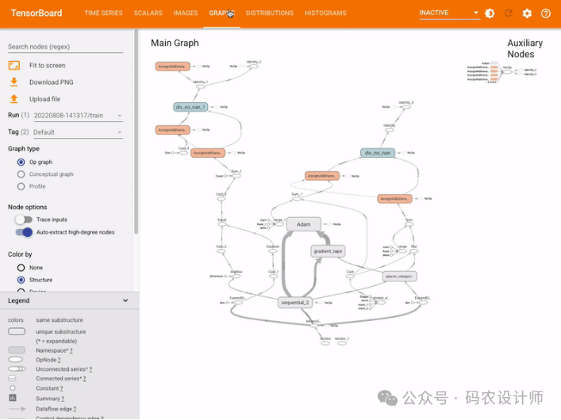The image size is (561, 420).
Task: Open the IMAGES tab
Action: point(186,13)
